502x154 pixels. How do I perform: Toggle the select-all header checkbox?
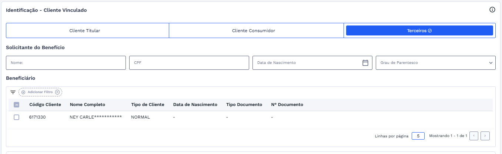tap(16, 105)
